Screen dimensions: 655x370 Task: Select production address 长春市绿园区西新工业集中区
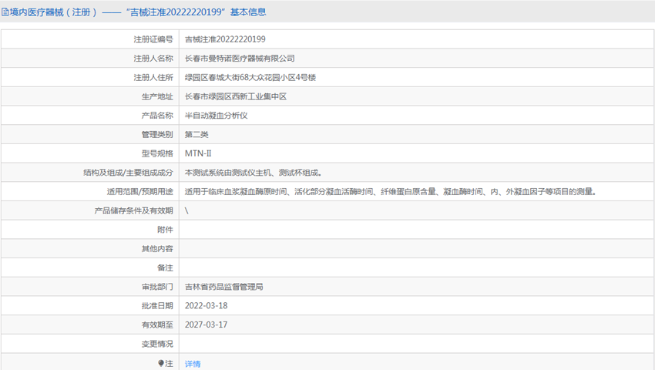(x=236, y=96)
